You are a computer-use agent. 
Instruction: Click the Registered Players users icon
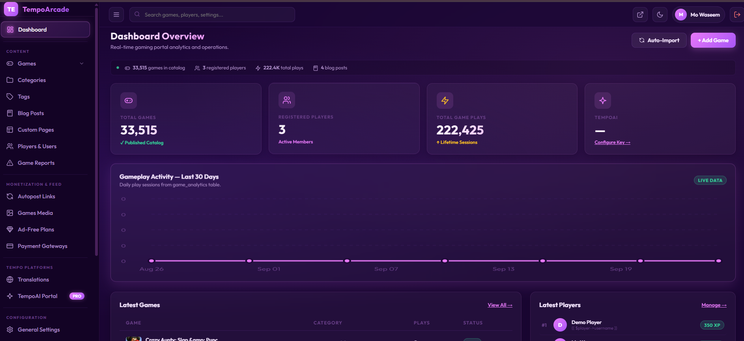tap(287, 100)
